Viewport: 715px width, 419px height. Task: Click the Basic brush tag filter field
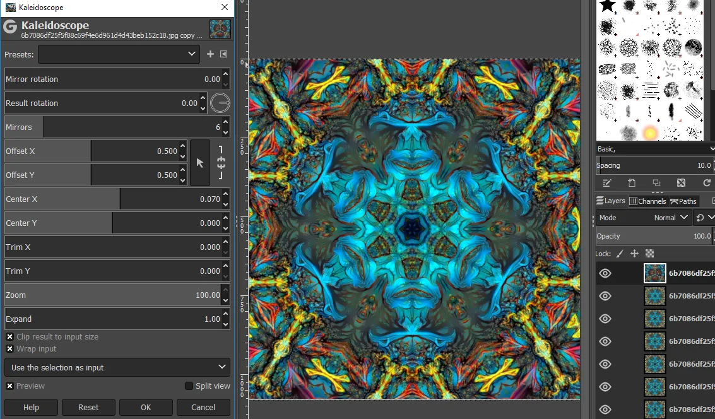point(655,149)
